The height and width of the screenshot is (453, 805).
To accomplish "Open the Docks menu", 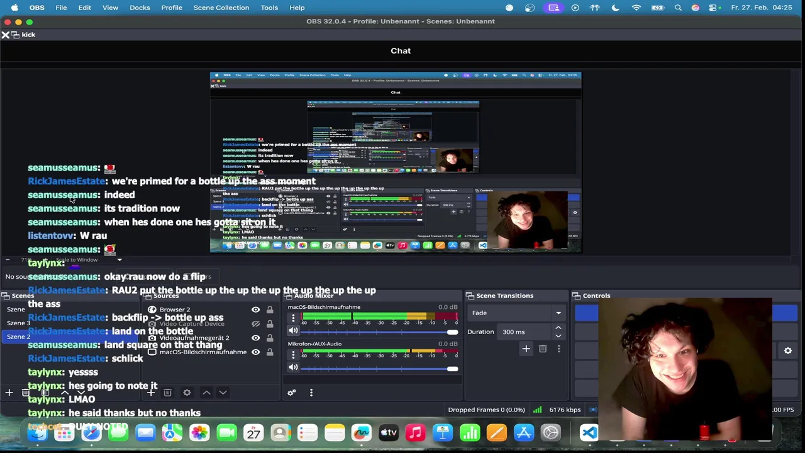I will point(140,8).
